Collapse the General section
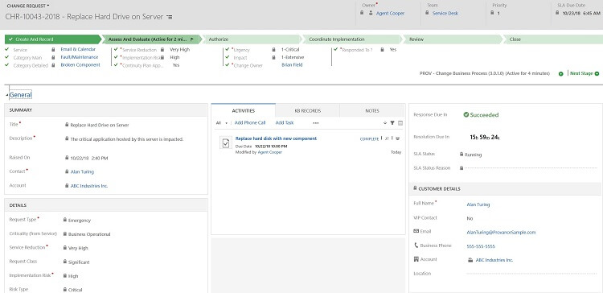Image resolution: width=603 pixels, height=293 pixels. coord(8,95)
